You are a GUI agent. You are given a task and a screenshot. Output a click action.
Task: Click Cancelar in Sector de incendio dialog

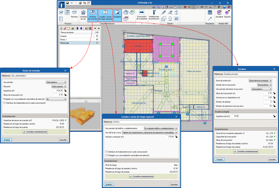pos(63,140)
